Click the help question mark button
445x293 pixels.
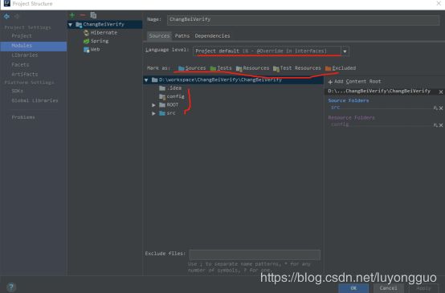click(11, 287)
